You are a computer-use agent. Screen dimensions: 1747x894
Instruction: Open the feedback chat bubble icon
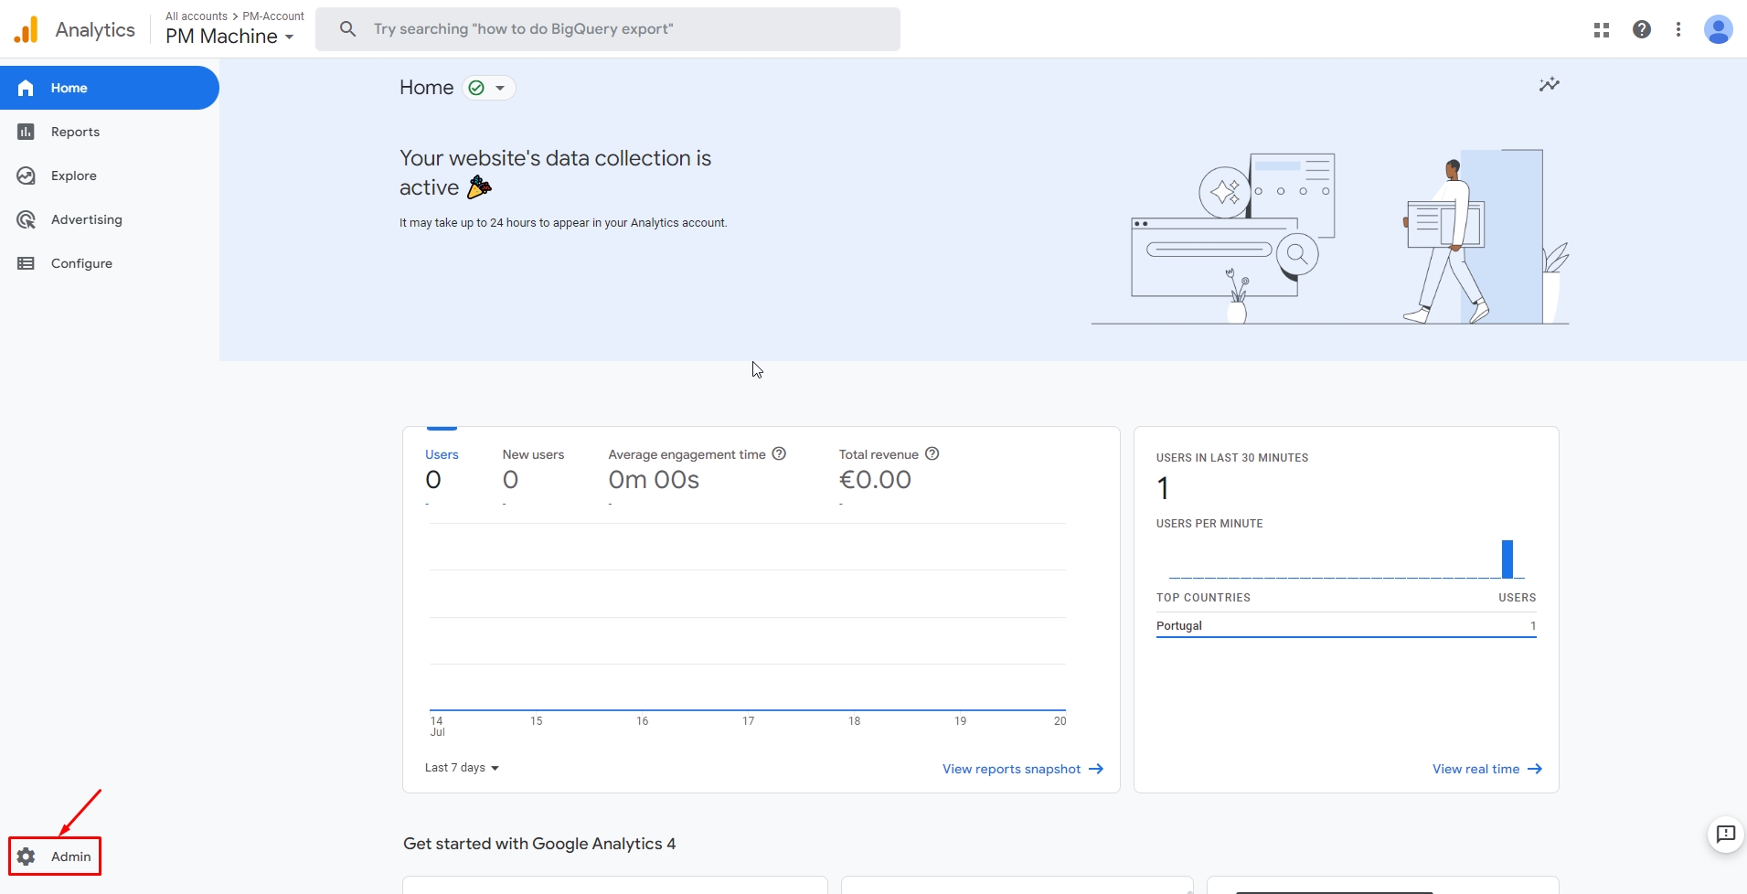[1726, 834]
